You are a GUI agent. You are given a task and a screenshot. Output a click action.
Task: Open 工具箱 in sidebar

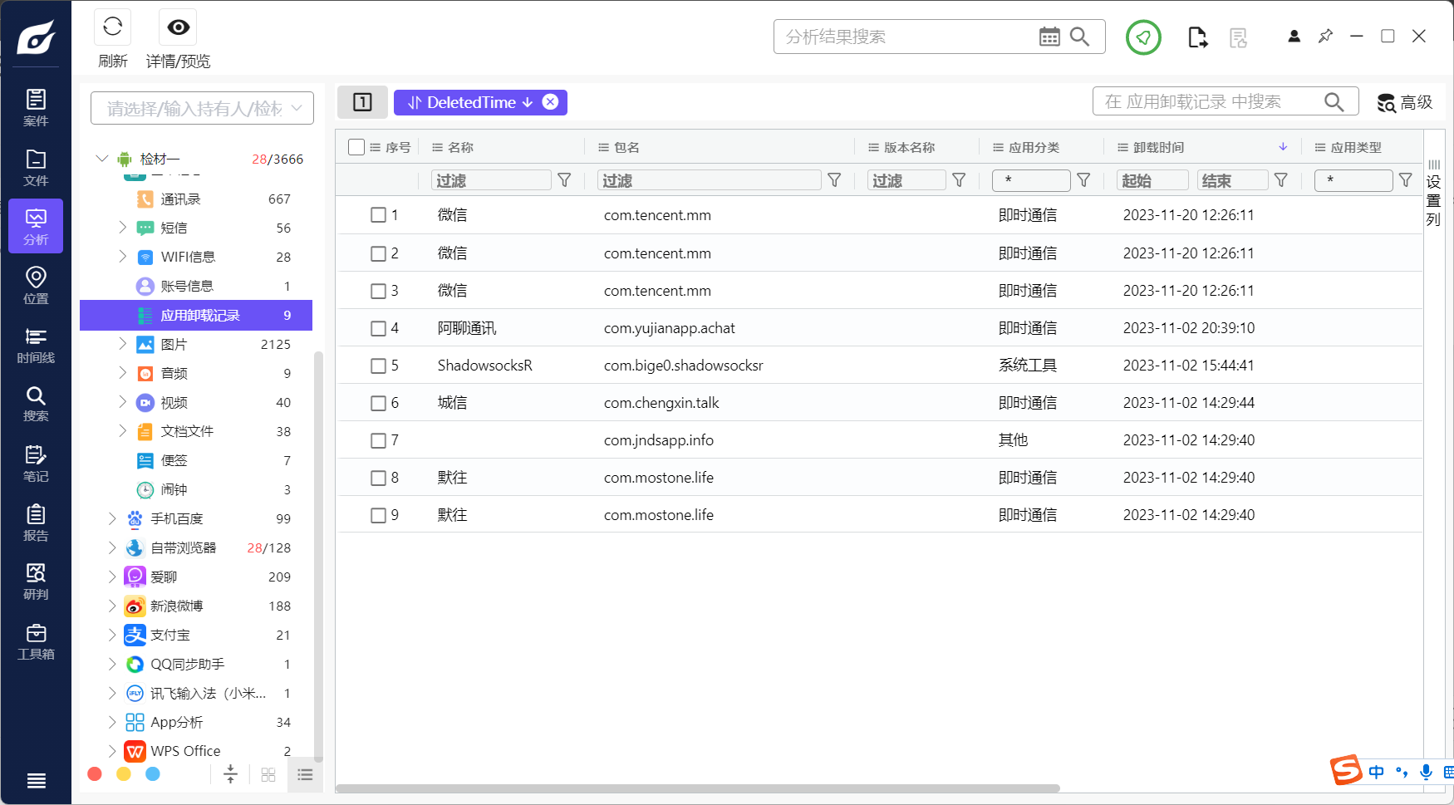36,641
